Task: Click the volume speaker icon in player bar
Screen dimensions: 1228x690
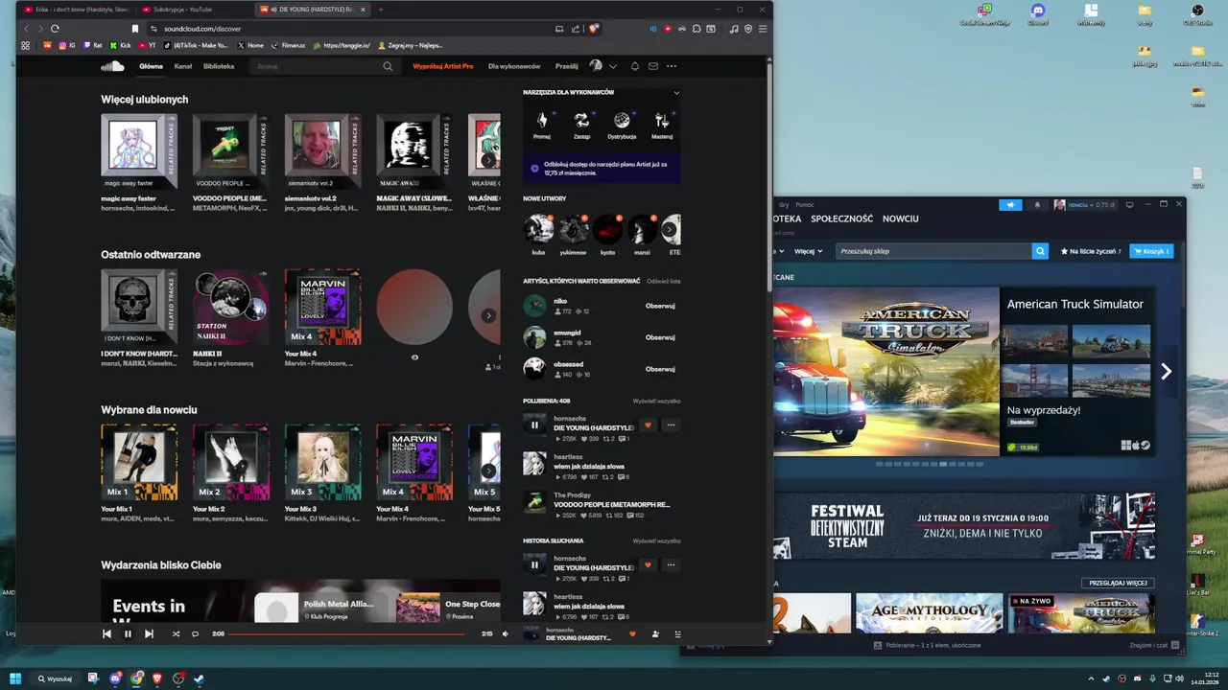Action: tap(506, 633)
